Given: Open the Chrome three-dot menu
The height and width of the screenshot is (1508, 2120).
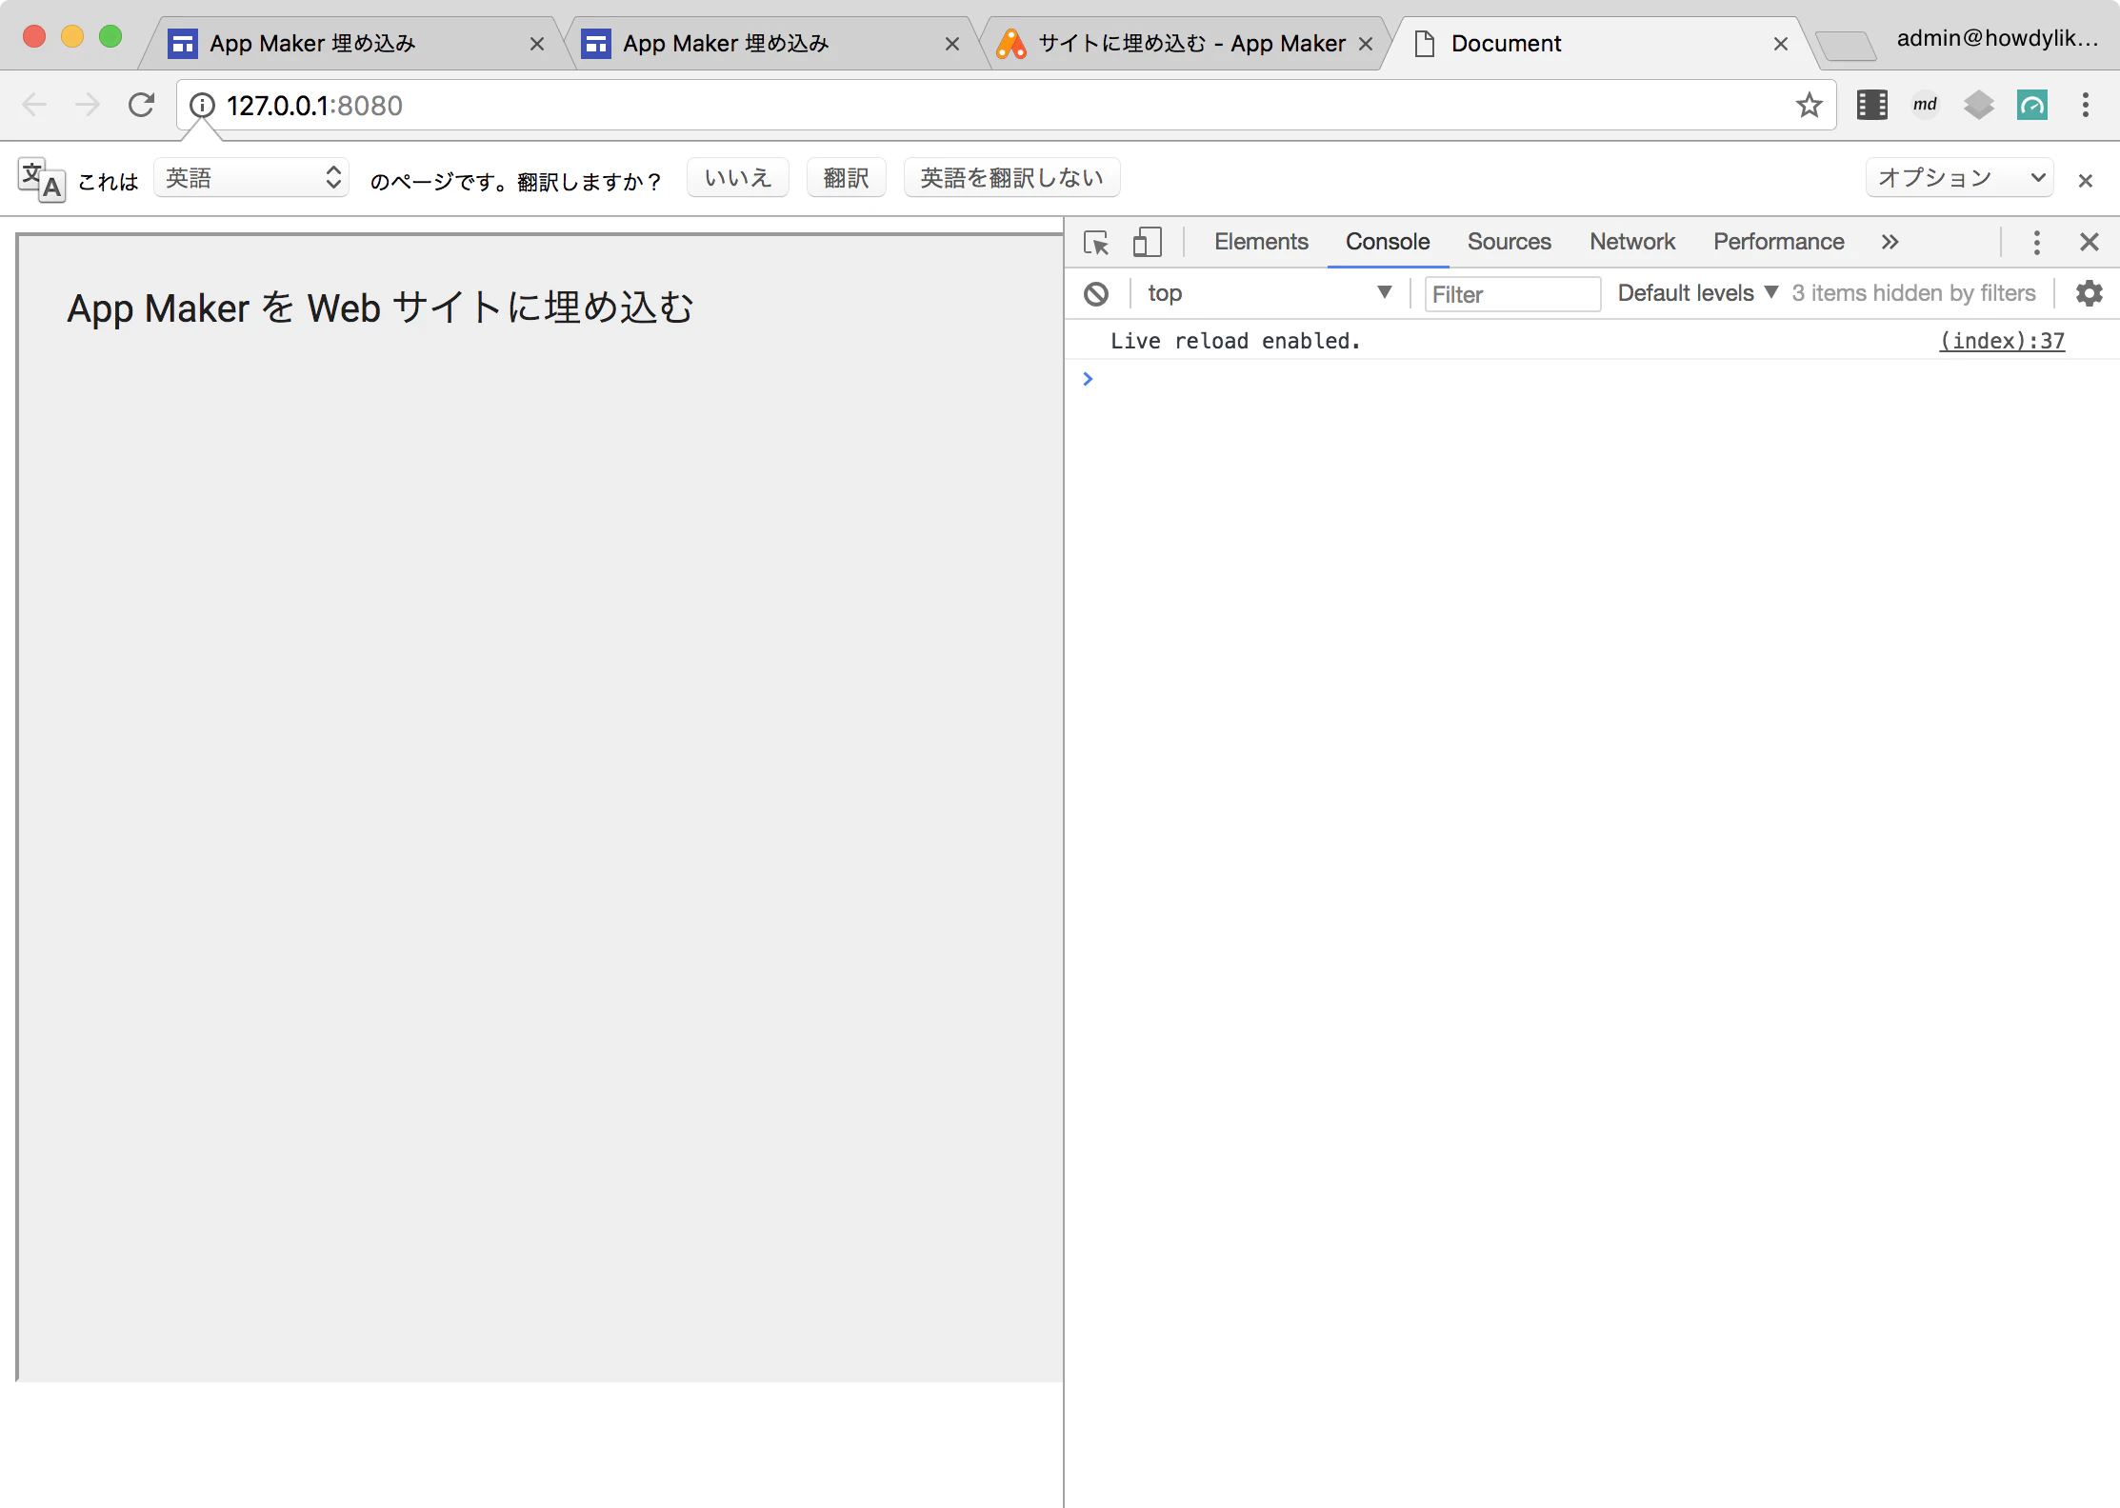Looking at the screenshot, I should point(2085,105).
